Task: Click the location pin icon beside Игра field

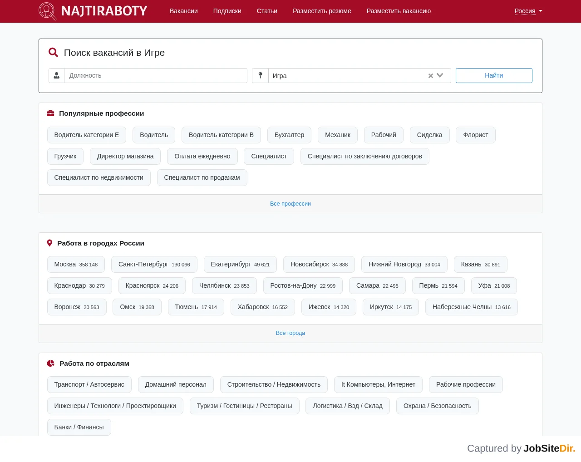Action: [x=260, y=75]
